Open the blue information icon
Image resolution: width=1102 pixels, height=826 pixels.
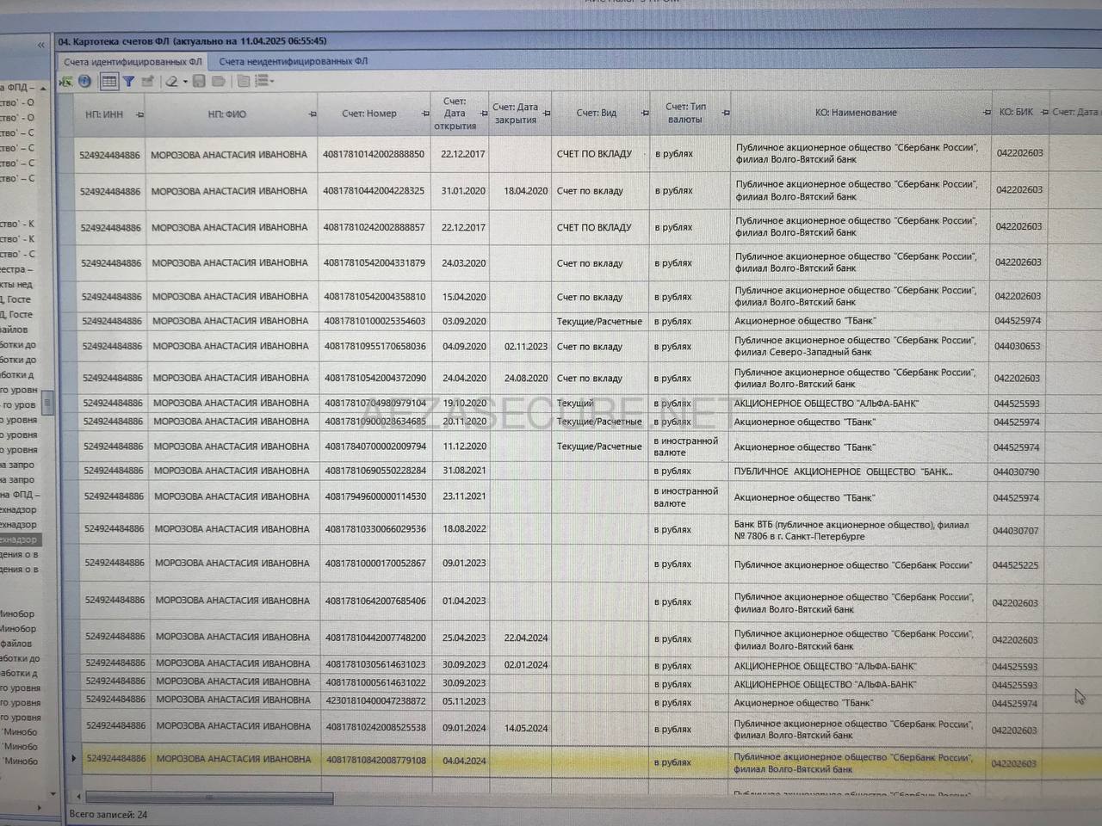click(x=84, y=82)
